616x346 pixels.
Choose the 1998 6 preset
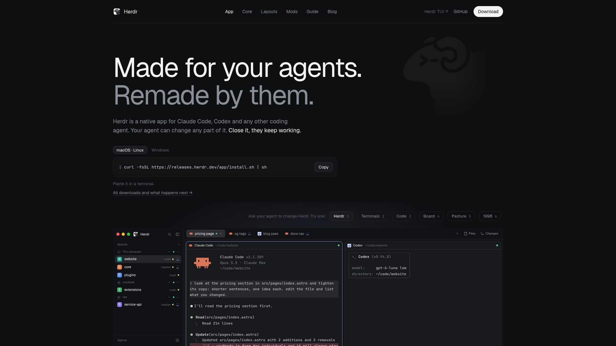tap(490, 216)
